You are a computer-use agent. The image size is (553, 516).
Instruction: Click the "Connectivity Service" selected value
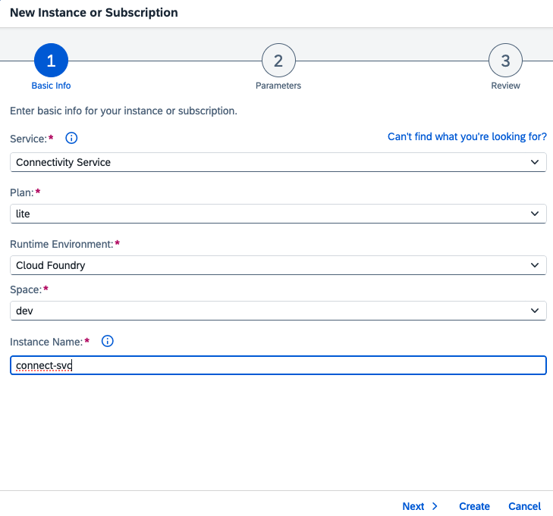coord(64,162)
